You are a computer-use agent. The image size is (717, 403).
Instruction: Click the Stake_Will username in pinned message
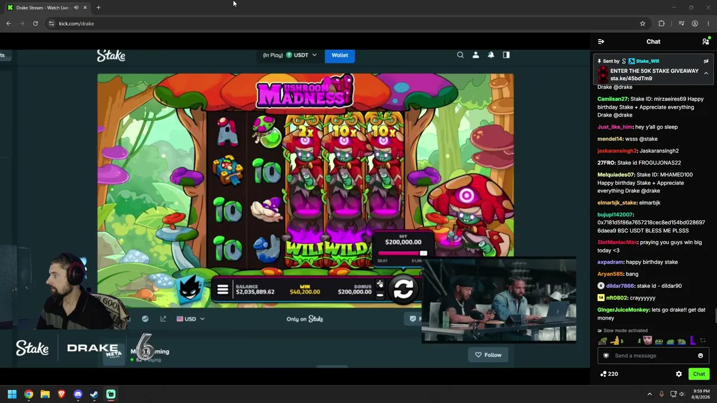click(x=647, y=61)
